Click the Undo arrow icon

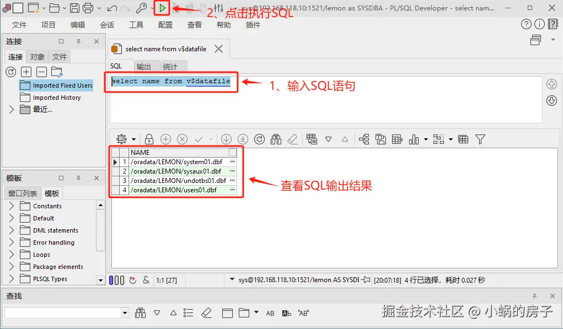pyautogui.click(x=112, y=8)
